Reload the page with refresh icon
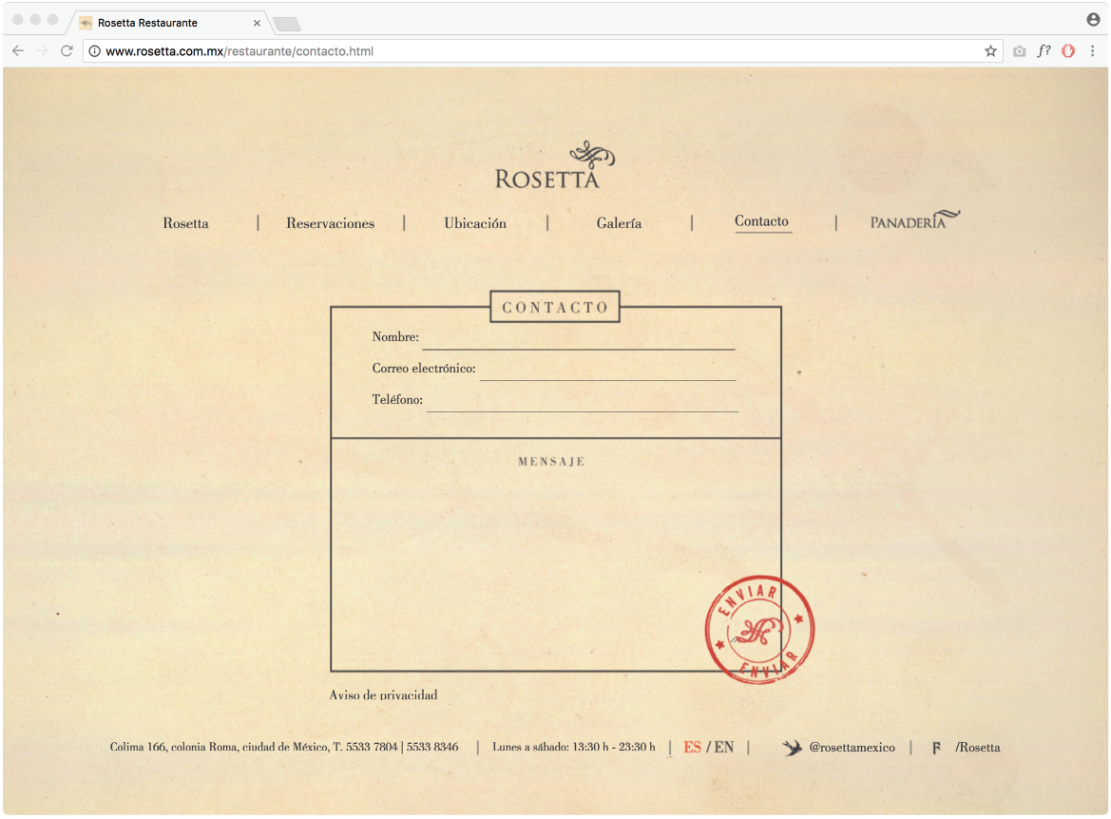The image size is (1111, 819). [x=67, y=51]
